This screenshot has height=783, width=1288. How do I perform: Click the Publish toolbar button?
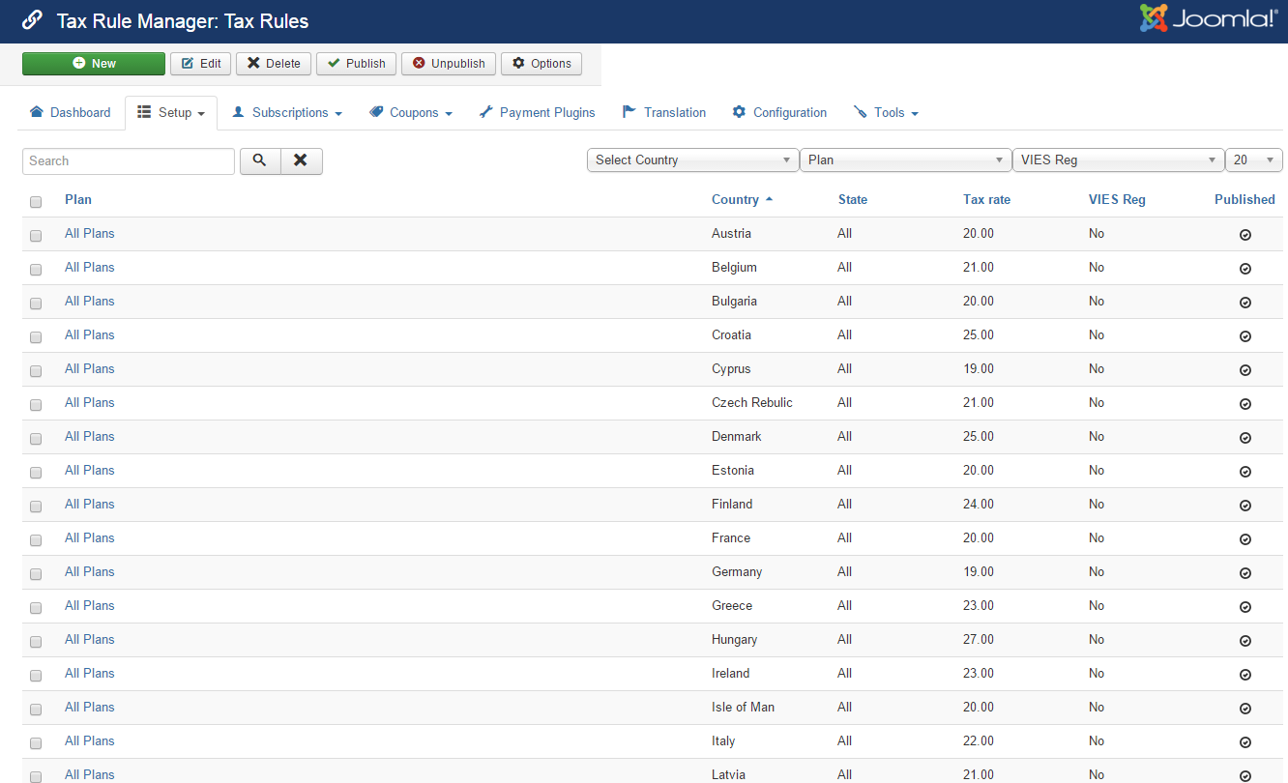click(357, 64)
